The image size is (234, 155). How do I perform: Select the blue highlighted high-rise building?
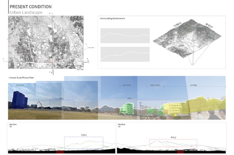19,99
